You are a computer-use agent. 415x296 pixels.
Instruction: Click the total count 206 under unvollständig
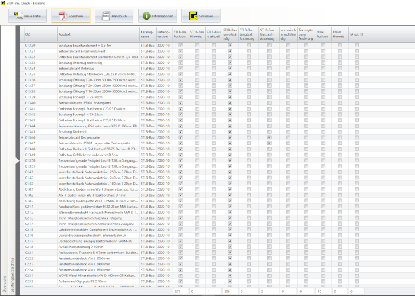pos(230,291)
